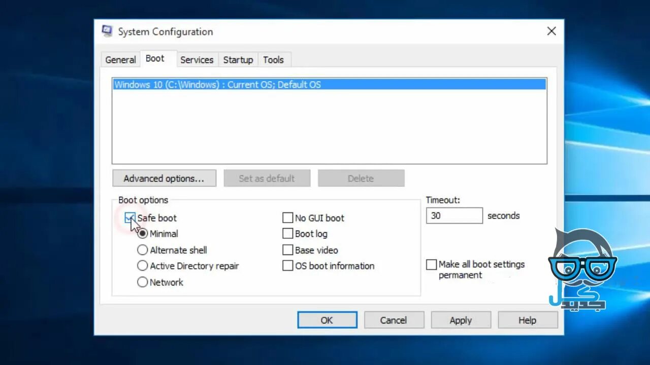Click the Cancel button
This screenshot has height=365, width=650.
coord(394,320)
